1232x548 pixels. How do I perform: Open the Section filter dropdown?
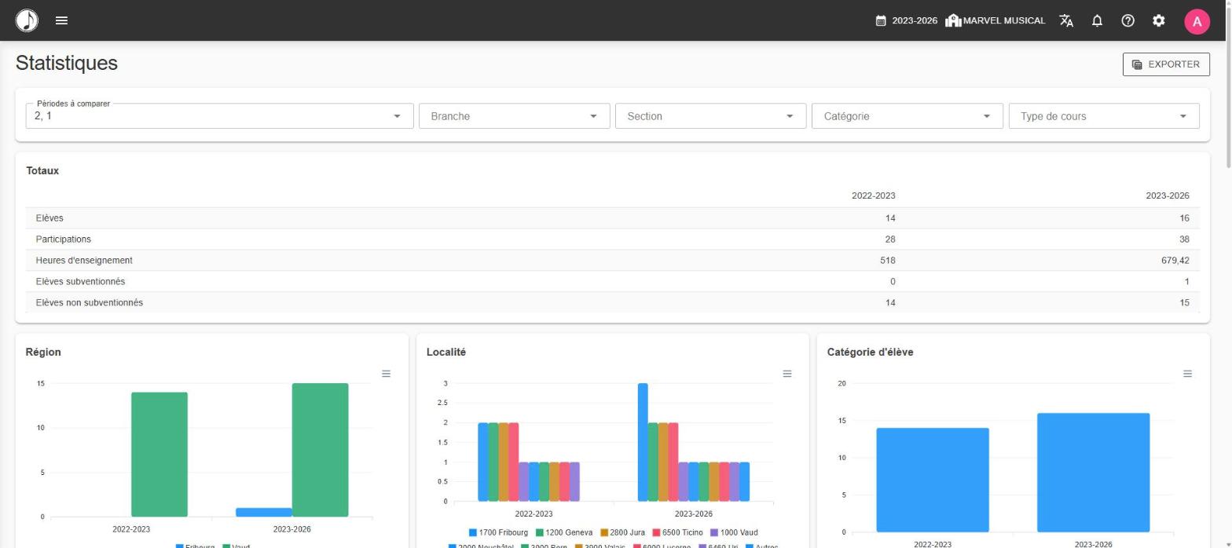click(x=711, y=116)
